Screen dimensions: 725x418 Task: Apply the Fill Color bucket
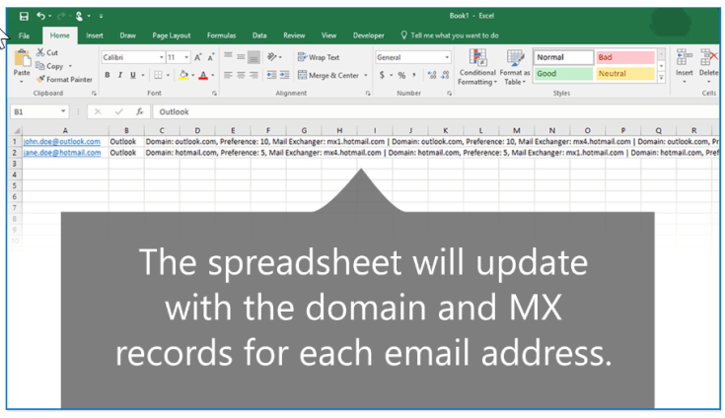pyautogui.click(x=183, y=75)
